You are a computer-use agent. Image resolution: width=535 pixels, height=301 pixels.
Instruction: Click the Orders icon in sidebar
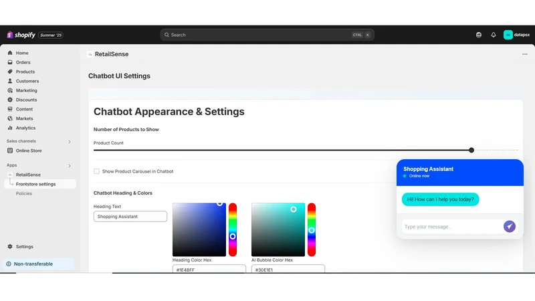pyautogui.click(x=10, y=62)
